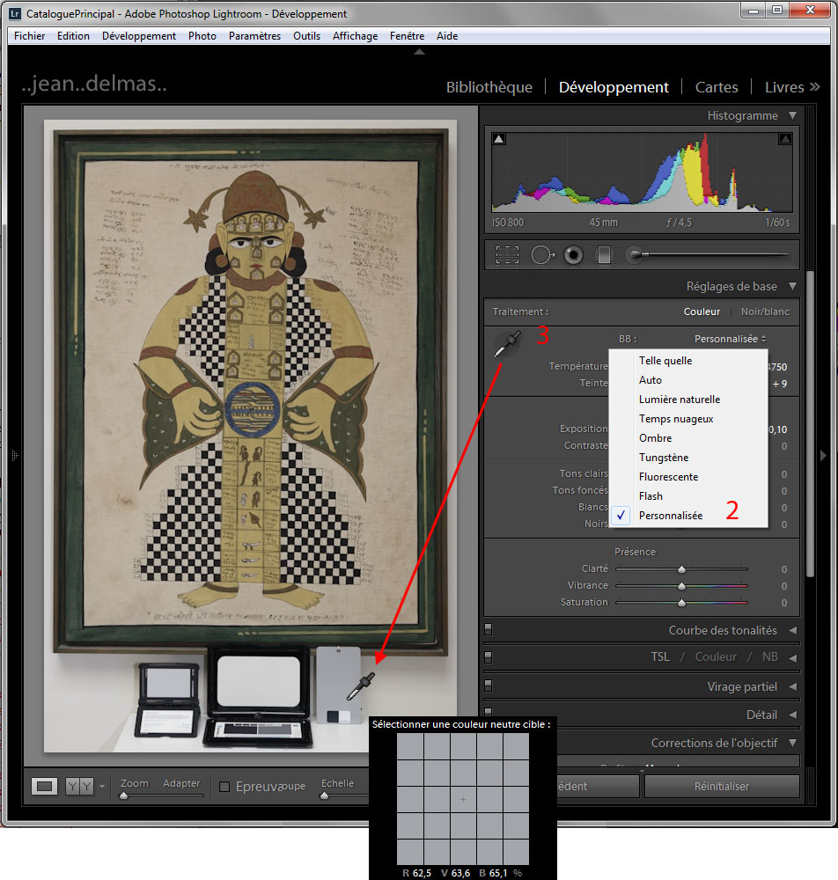
Task: Select the Red eye correction tool
Action: (x=573, y=255)
